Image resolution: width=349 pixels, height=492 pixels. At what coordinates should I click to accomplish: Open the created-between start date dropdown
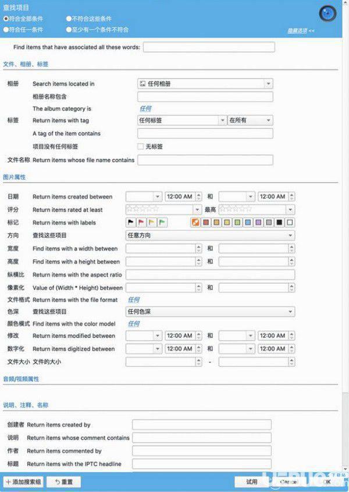point(144,197)
